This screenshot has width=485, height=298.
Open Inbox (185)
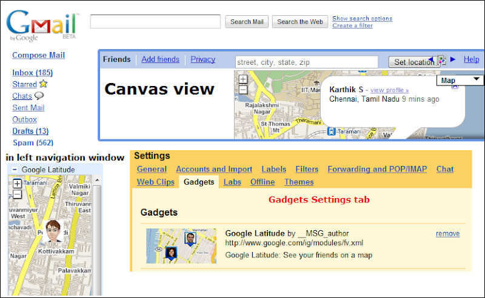[x=33, y=73]
